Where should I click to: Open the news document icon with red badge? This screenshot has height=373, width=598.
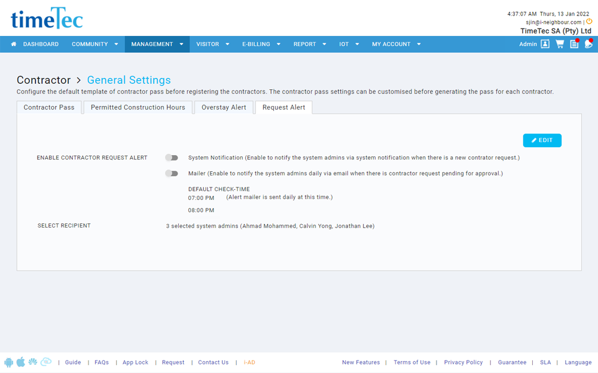(x=574, y=44)
